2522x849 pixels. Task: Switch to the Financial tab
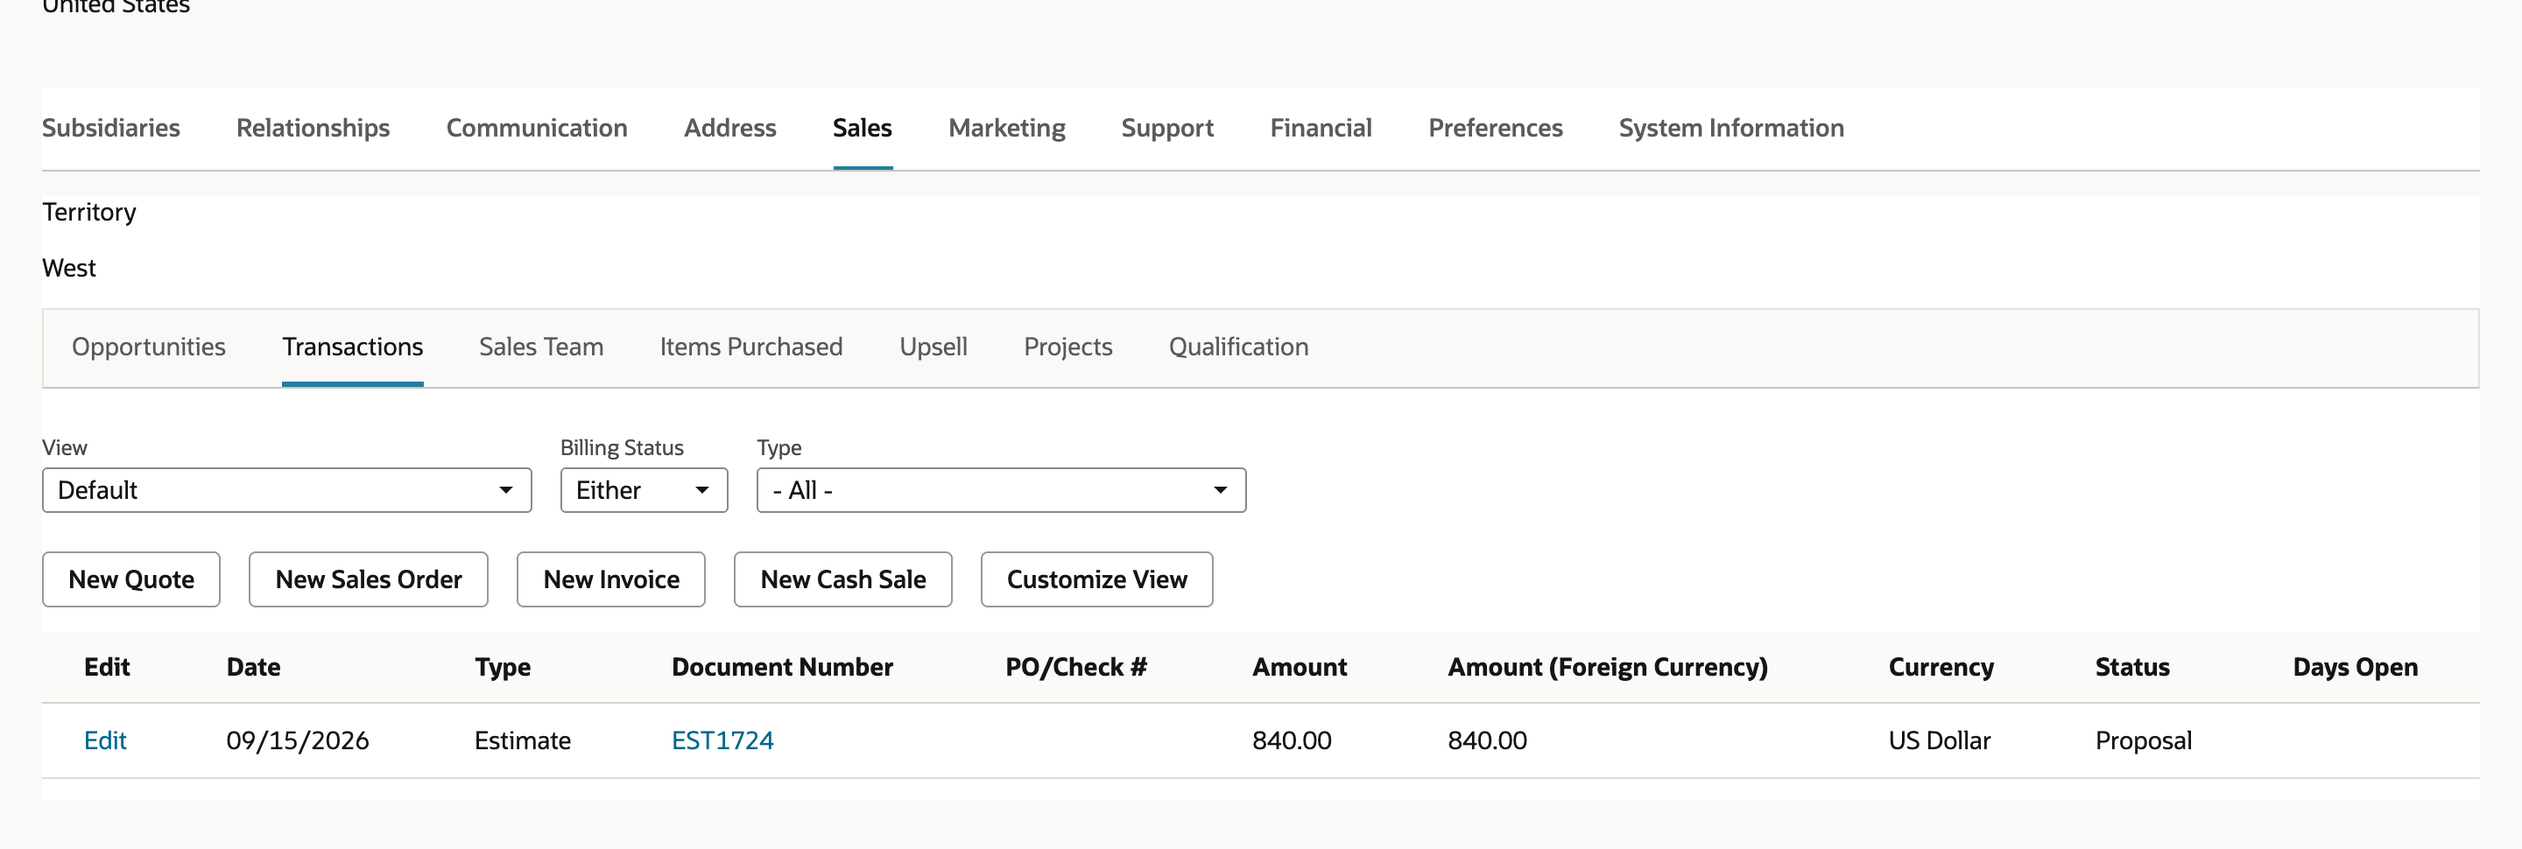tap(1321, 128)
